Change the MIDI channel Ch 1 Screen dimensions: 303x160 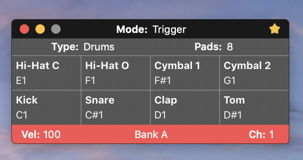(261, 135)
